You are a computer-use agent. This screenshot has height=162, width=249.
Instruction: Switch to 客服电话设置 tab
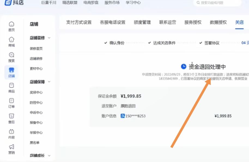(x=113, y=22)
